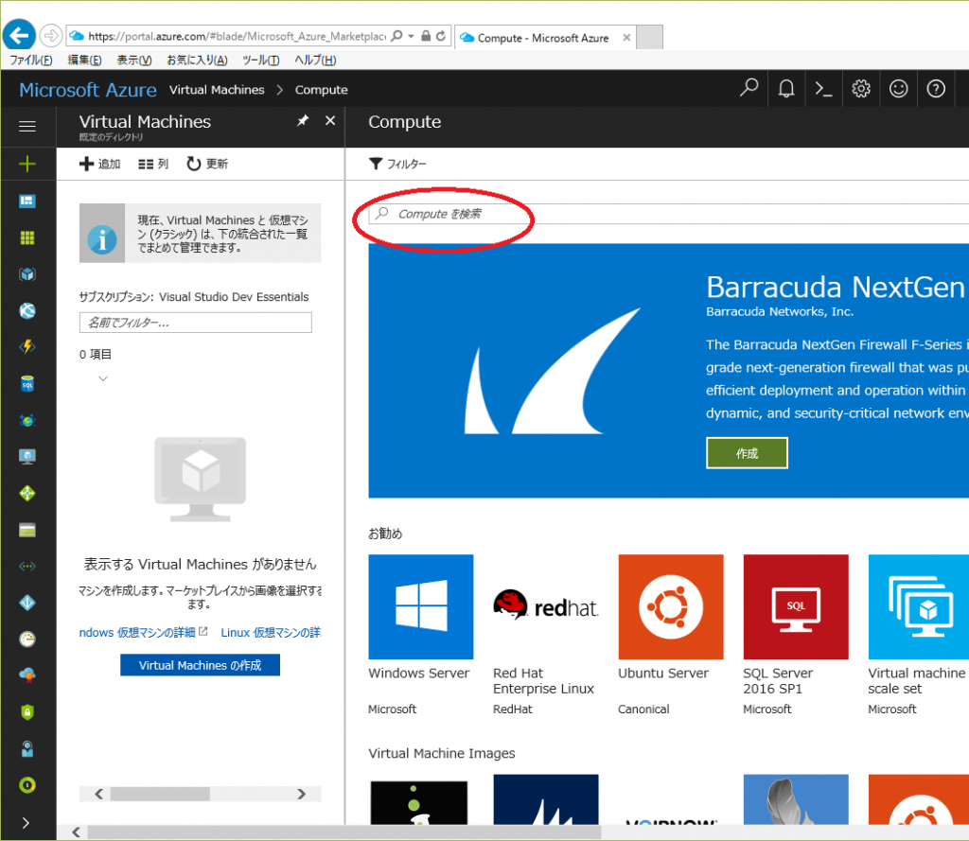Image resolution: width=969 pixels, height=841 pixels.
Task: Open a new browser tab
Action: [x=649, y=37]
